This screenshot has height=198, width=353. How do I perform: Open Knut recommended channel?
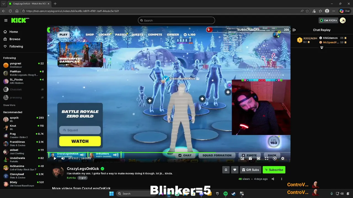(23, 127)
